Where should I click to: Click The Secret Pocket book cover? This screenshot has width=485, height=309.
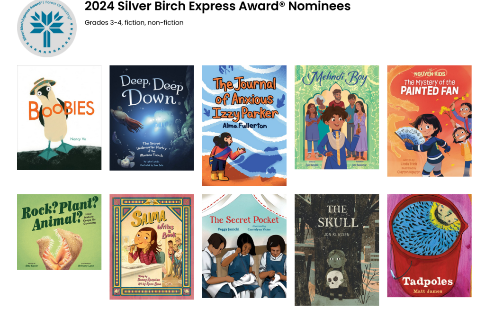point(244,246)
